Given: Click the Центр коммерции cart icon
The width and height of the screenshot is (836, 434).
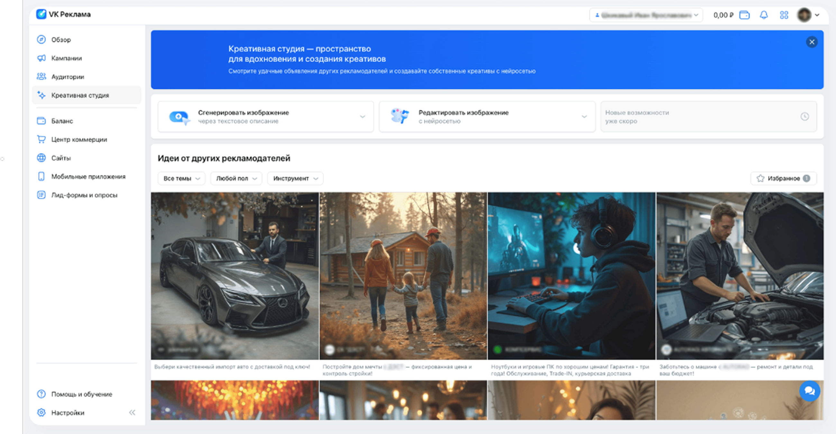Looking at the screenshot, I should [41, 139].
